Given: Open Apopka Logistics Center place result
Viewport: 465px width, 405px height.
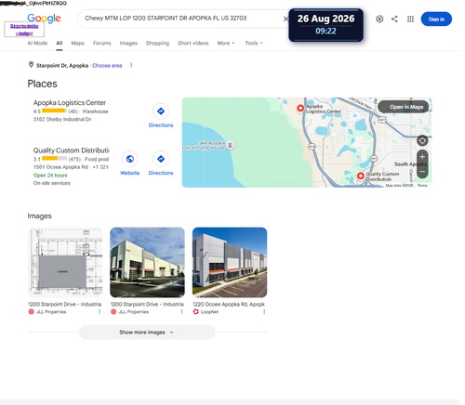Looking at the screenshot, I should tap(70, 102).
